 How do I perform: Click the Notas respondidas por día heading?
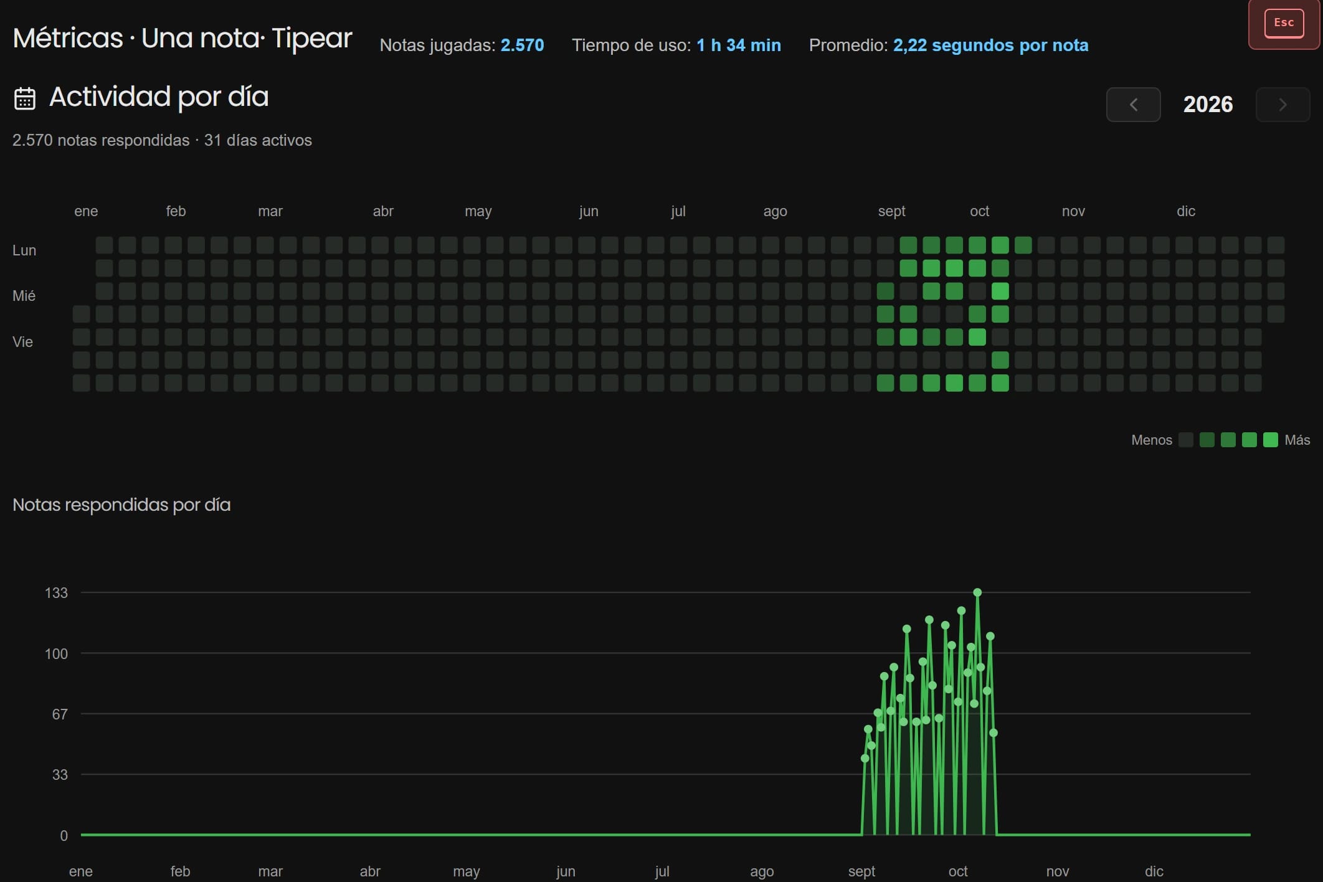[121, 505]
